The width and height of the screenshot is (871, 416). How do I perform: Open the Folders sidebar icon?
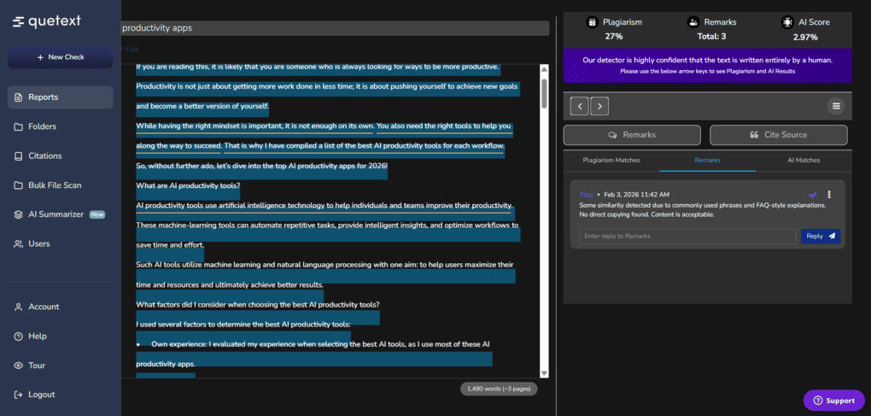(x=19, y=126)
